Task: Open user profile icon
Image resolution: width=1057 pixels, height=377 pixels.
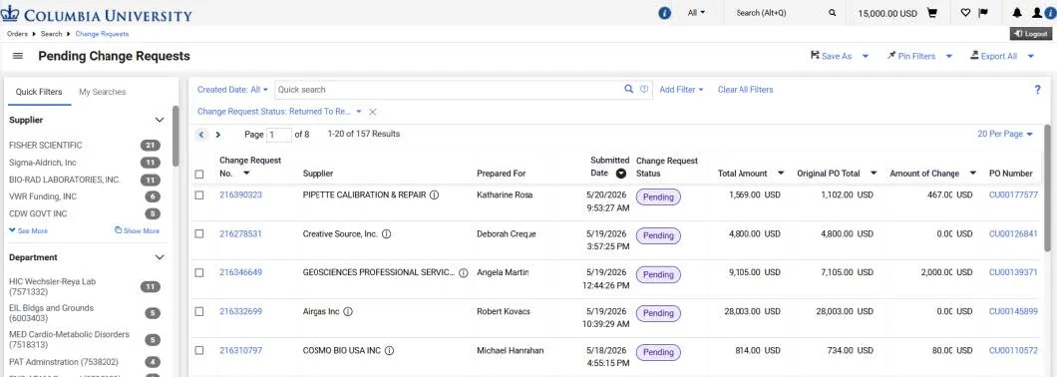Action: 1037,13
